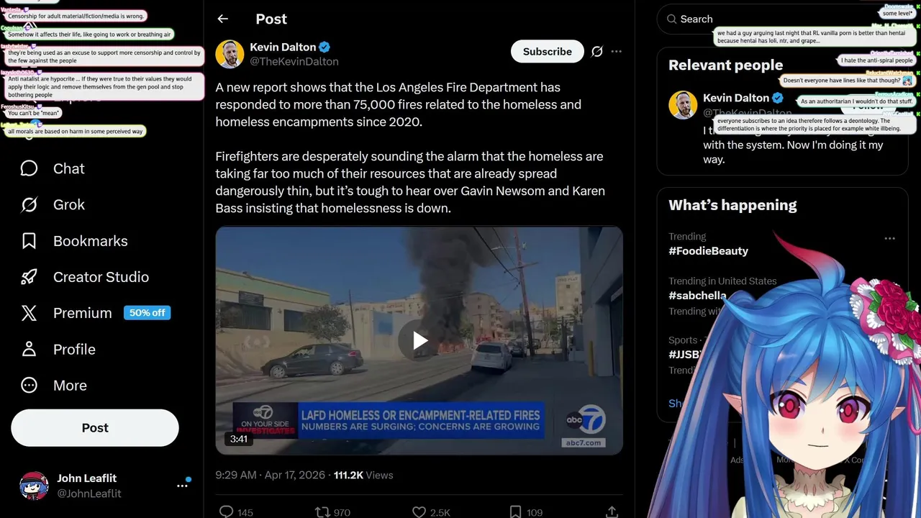Viewport: 921px width, 518px height.
Task: Play the LAFD fires video
Action: pyautogui.click(x=419, y=341)
